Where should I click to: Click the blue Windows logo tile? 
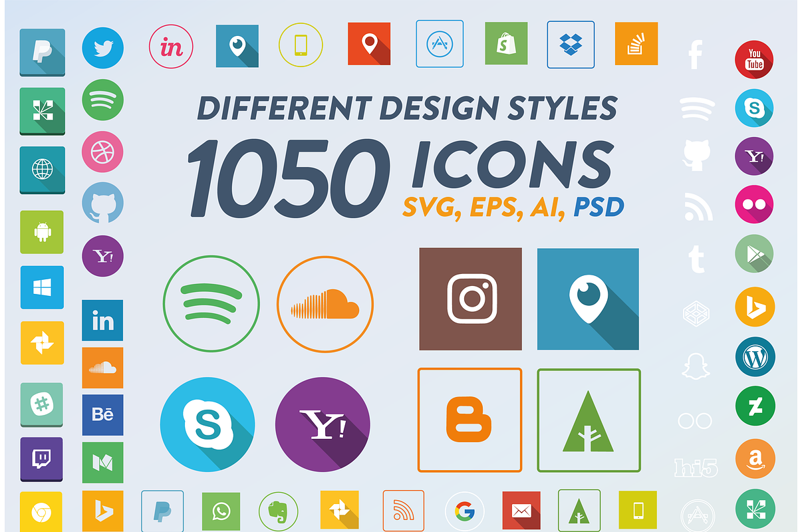(x=43, y=287)
